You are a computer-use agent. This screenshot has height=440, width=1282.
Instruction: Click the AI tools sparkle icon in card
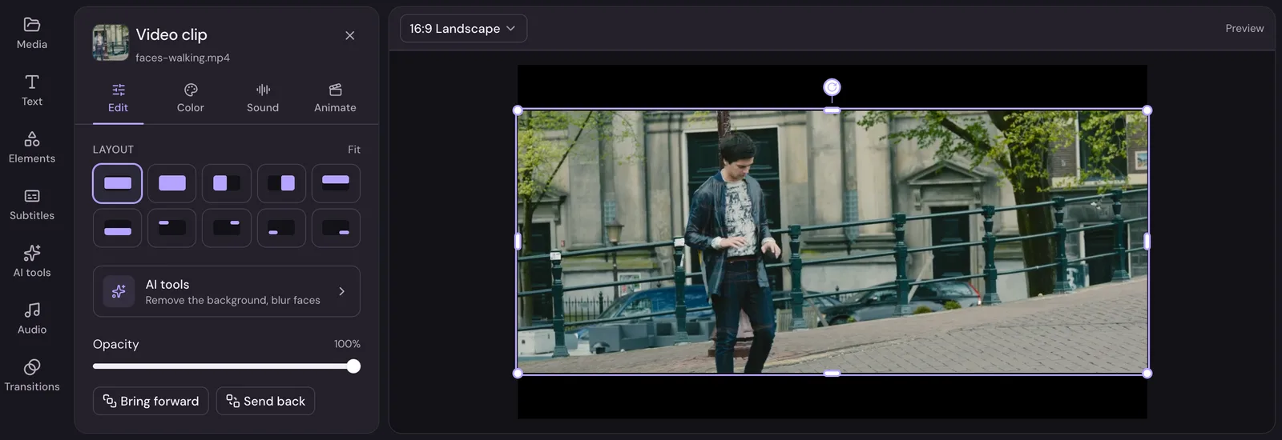tap(119, 291)
